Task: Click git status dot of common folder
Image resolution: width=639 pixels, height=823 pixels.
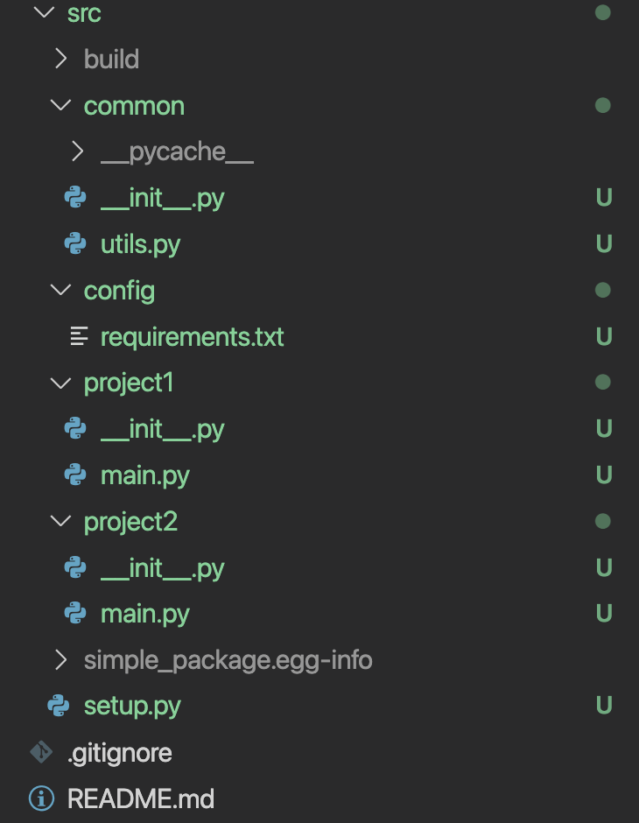Action: point(603,105)
